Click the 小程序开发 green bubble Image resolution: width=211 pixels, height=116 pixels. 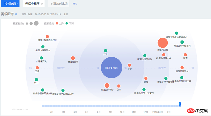pyautogui.click(x=41, y=58)
